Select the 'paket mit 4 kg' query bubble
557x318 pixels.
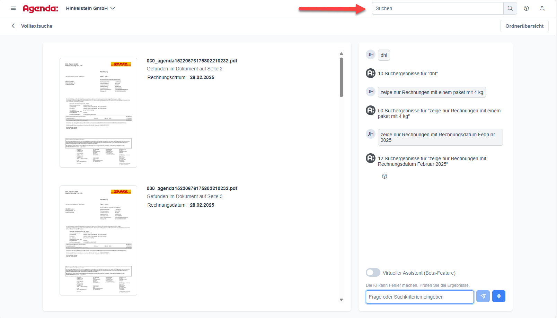tap(432, 92)
